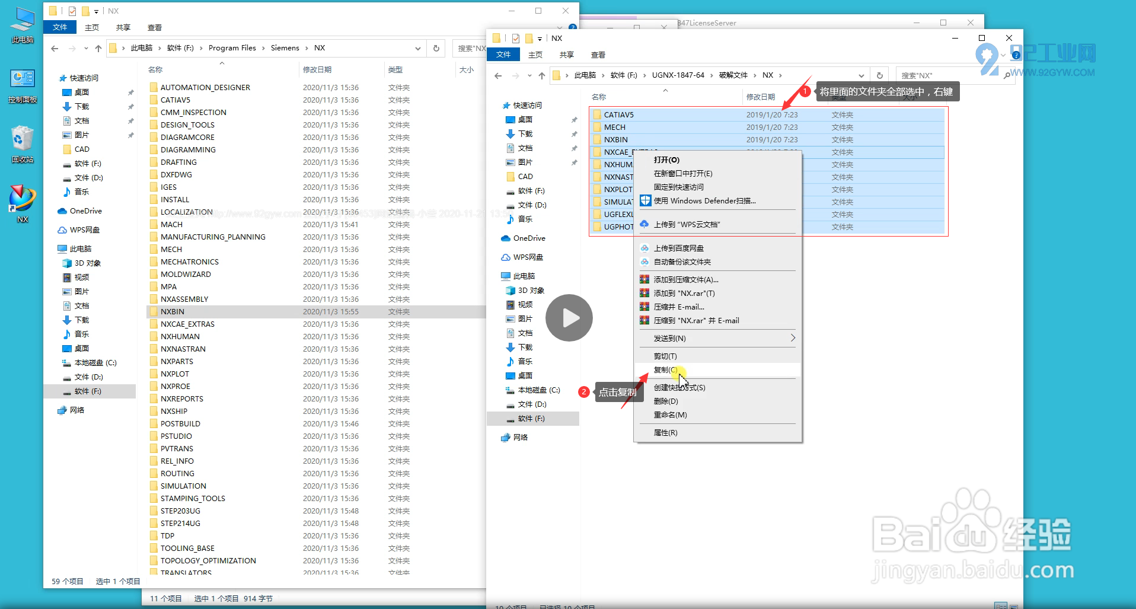Open the 控制面板 desktop icon

point(23,86)
